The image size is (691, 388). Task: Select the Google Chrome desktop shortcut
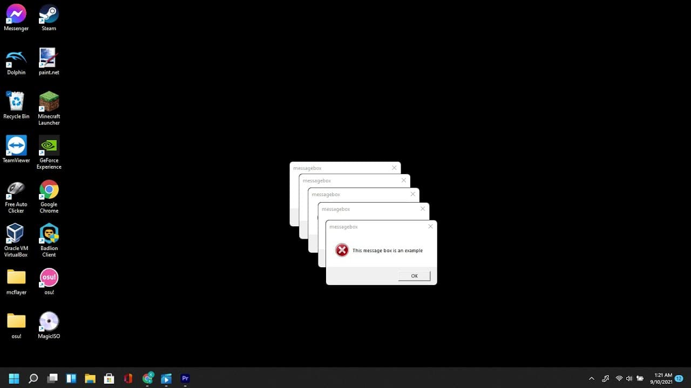click(49, 197)
